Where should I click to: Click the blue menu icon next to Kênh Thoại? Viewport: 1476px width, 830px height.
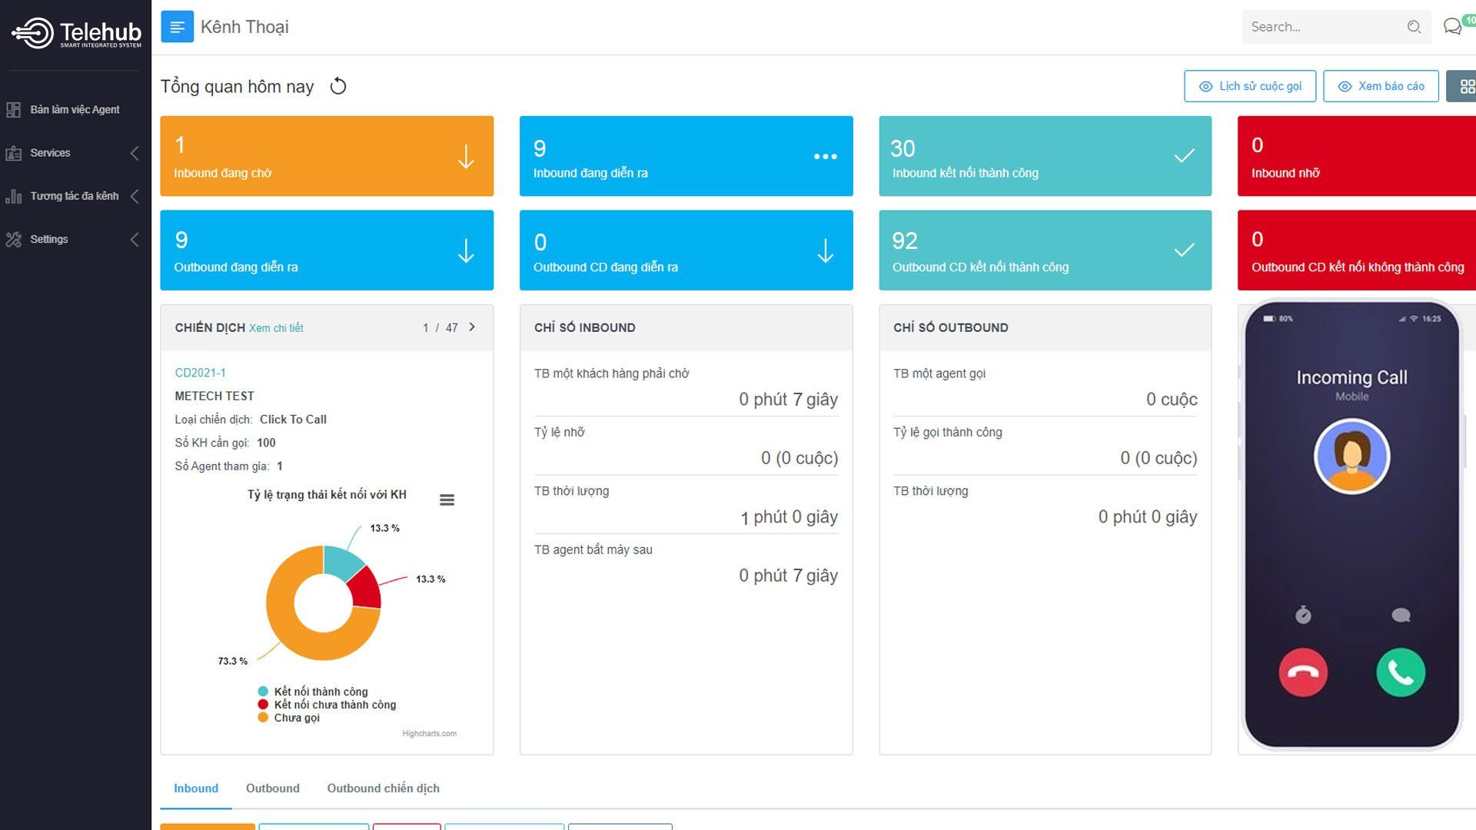[x=177, y=27]
